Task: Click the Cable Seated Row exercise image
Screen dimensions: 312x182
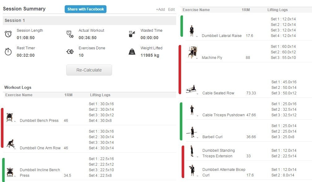Action: click(191, 89)
